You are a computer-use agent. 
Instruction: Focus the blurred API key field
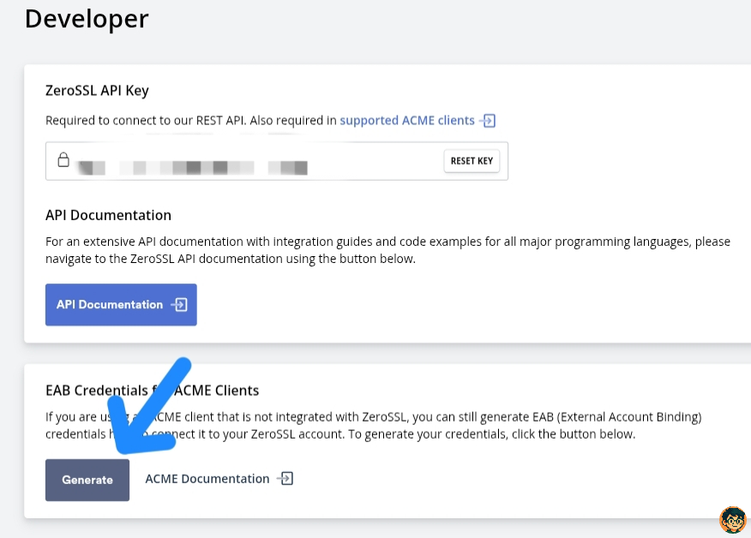click(277, 161)
